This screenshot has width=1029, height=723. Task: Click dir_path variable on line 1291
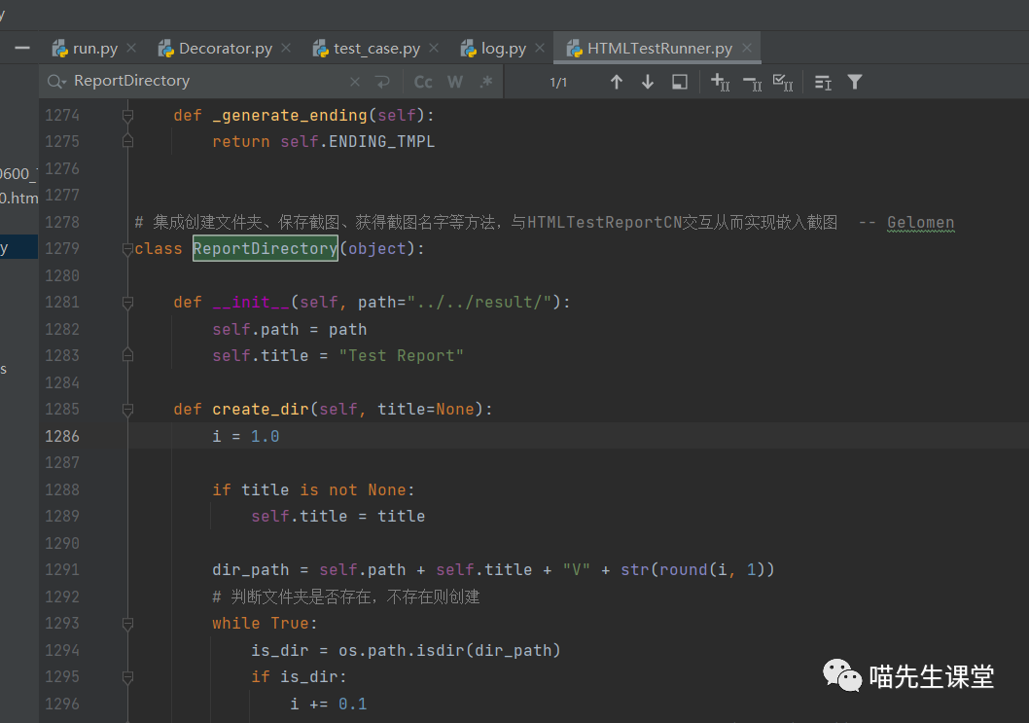pos(250,570)
